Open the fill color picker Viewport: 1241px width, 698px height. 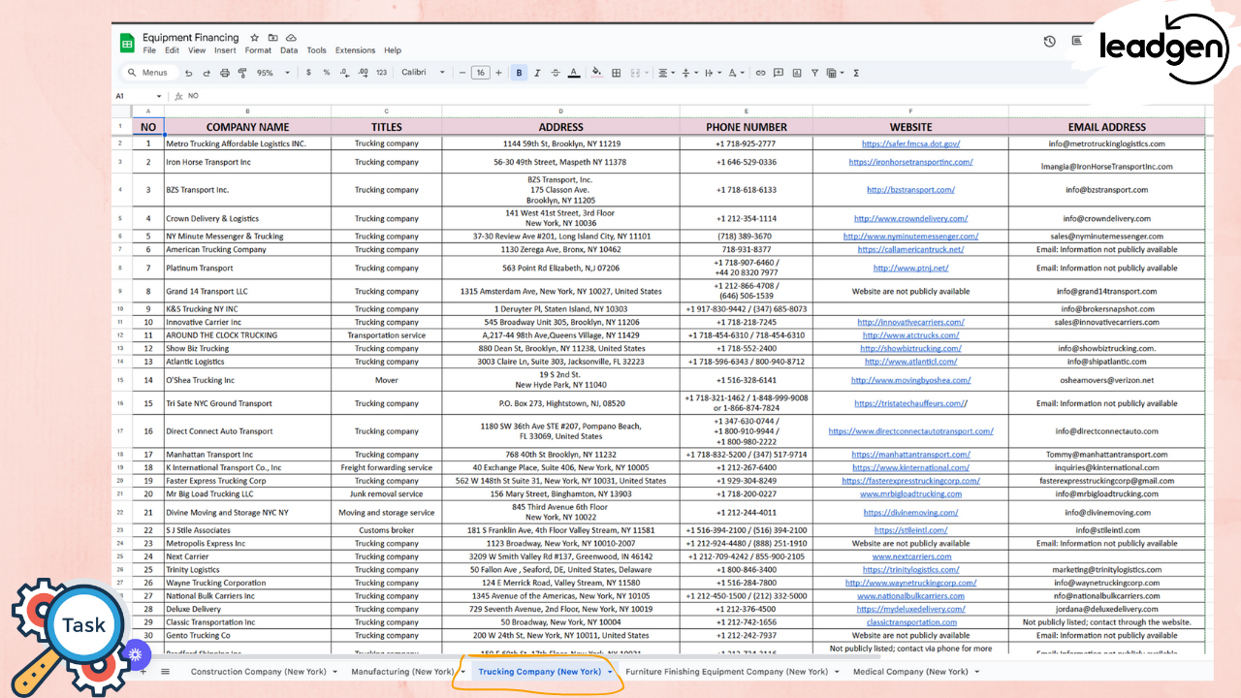click(596, 73)
